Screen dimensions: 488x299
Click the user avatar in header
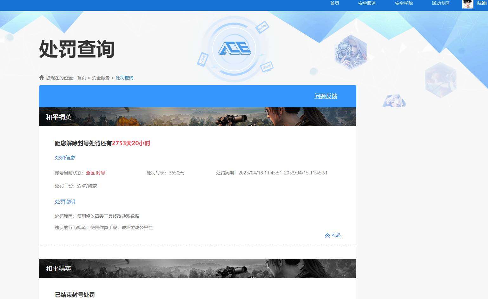click(x=468, y=4)
